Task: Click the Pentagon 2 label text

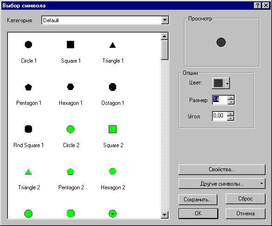Action: (x=71, y=187)
